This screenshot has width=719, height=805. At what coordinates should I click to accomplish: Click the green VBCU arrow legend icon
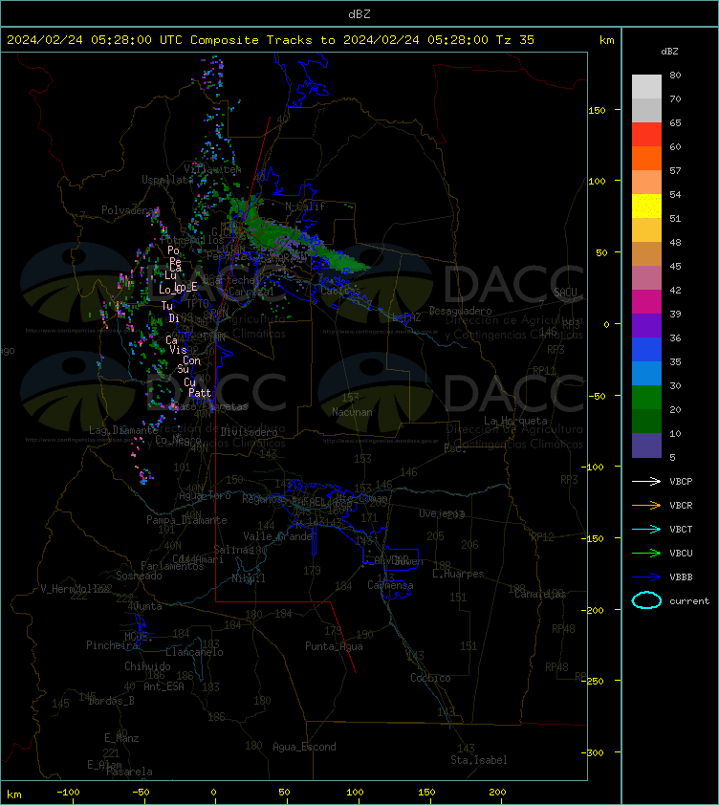(646, 553)
